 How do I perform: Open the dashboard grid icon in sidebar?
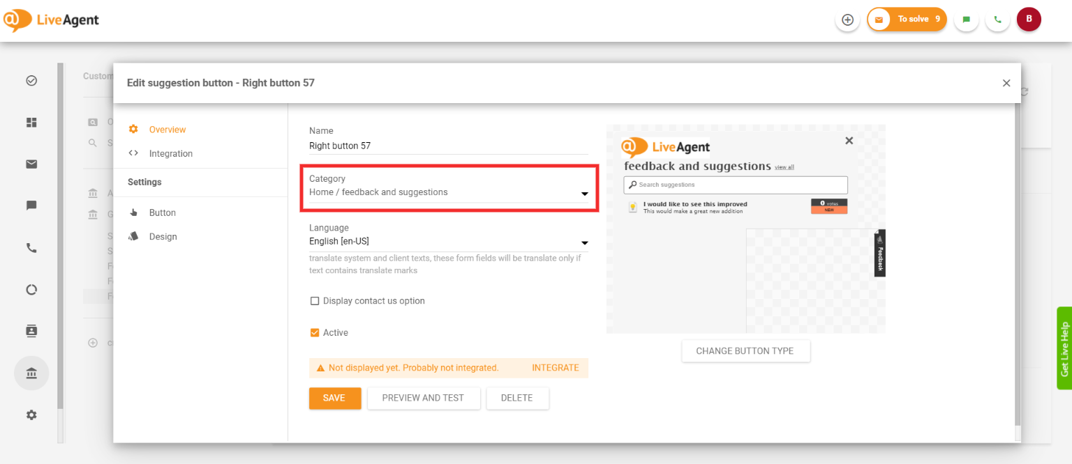point(31,123)
